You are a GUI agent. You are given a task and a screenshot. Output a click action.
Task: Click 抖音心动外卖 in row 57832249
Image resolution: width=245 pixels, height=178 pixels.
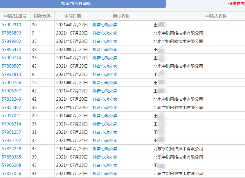point(105,99)
